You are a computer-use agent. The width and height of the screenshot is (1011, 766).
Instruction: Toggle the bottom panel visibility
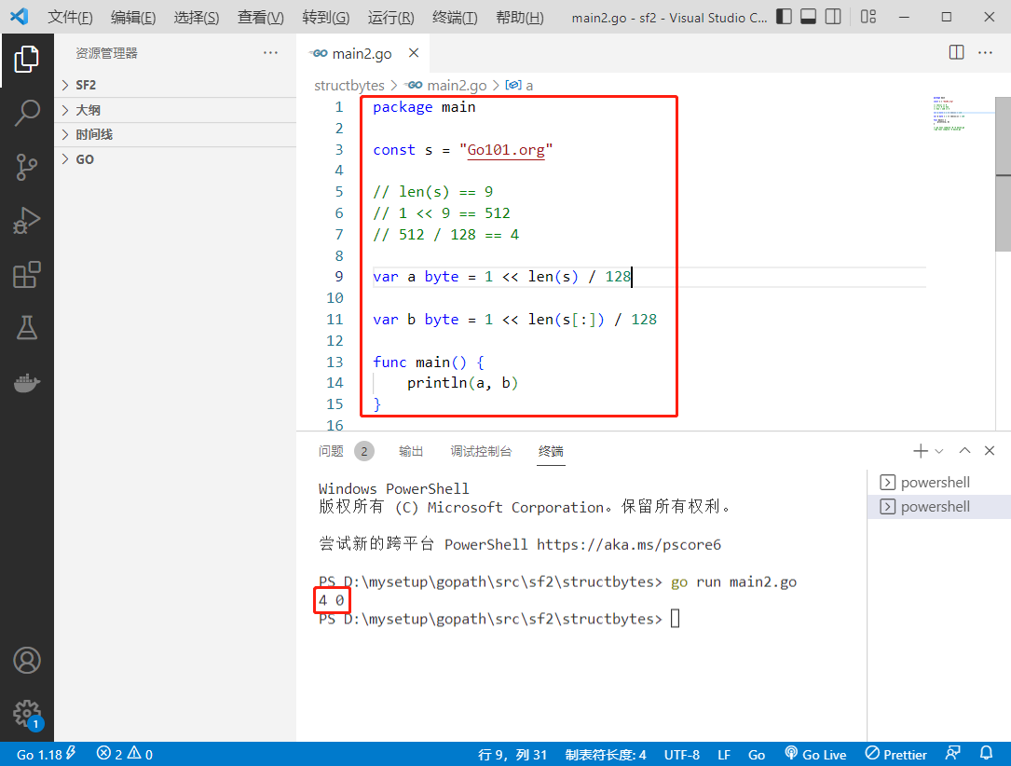click(808, 17)
